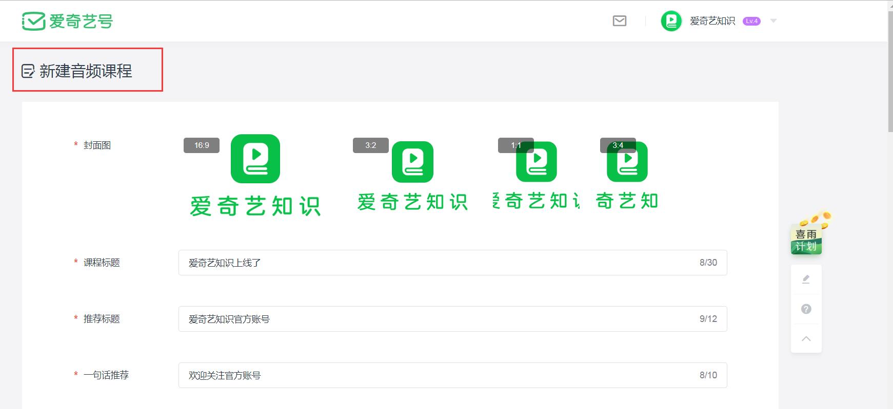This screenshot has width=893, height=409.
Task: Click the Lv.4 level badge
Action: click(x=751, y=21)
